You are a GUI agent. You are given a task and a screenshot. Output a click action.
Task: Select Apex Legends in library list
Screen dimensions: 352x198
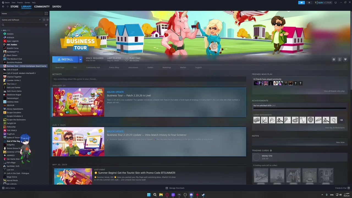[13, 41]
